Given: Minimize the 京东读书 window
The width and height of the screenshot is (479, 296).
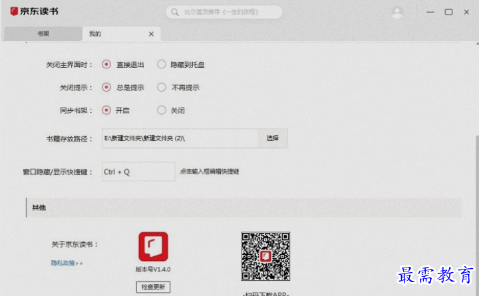Looking at the screenshot, I should click(x=430, y=12).
